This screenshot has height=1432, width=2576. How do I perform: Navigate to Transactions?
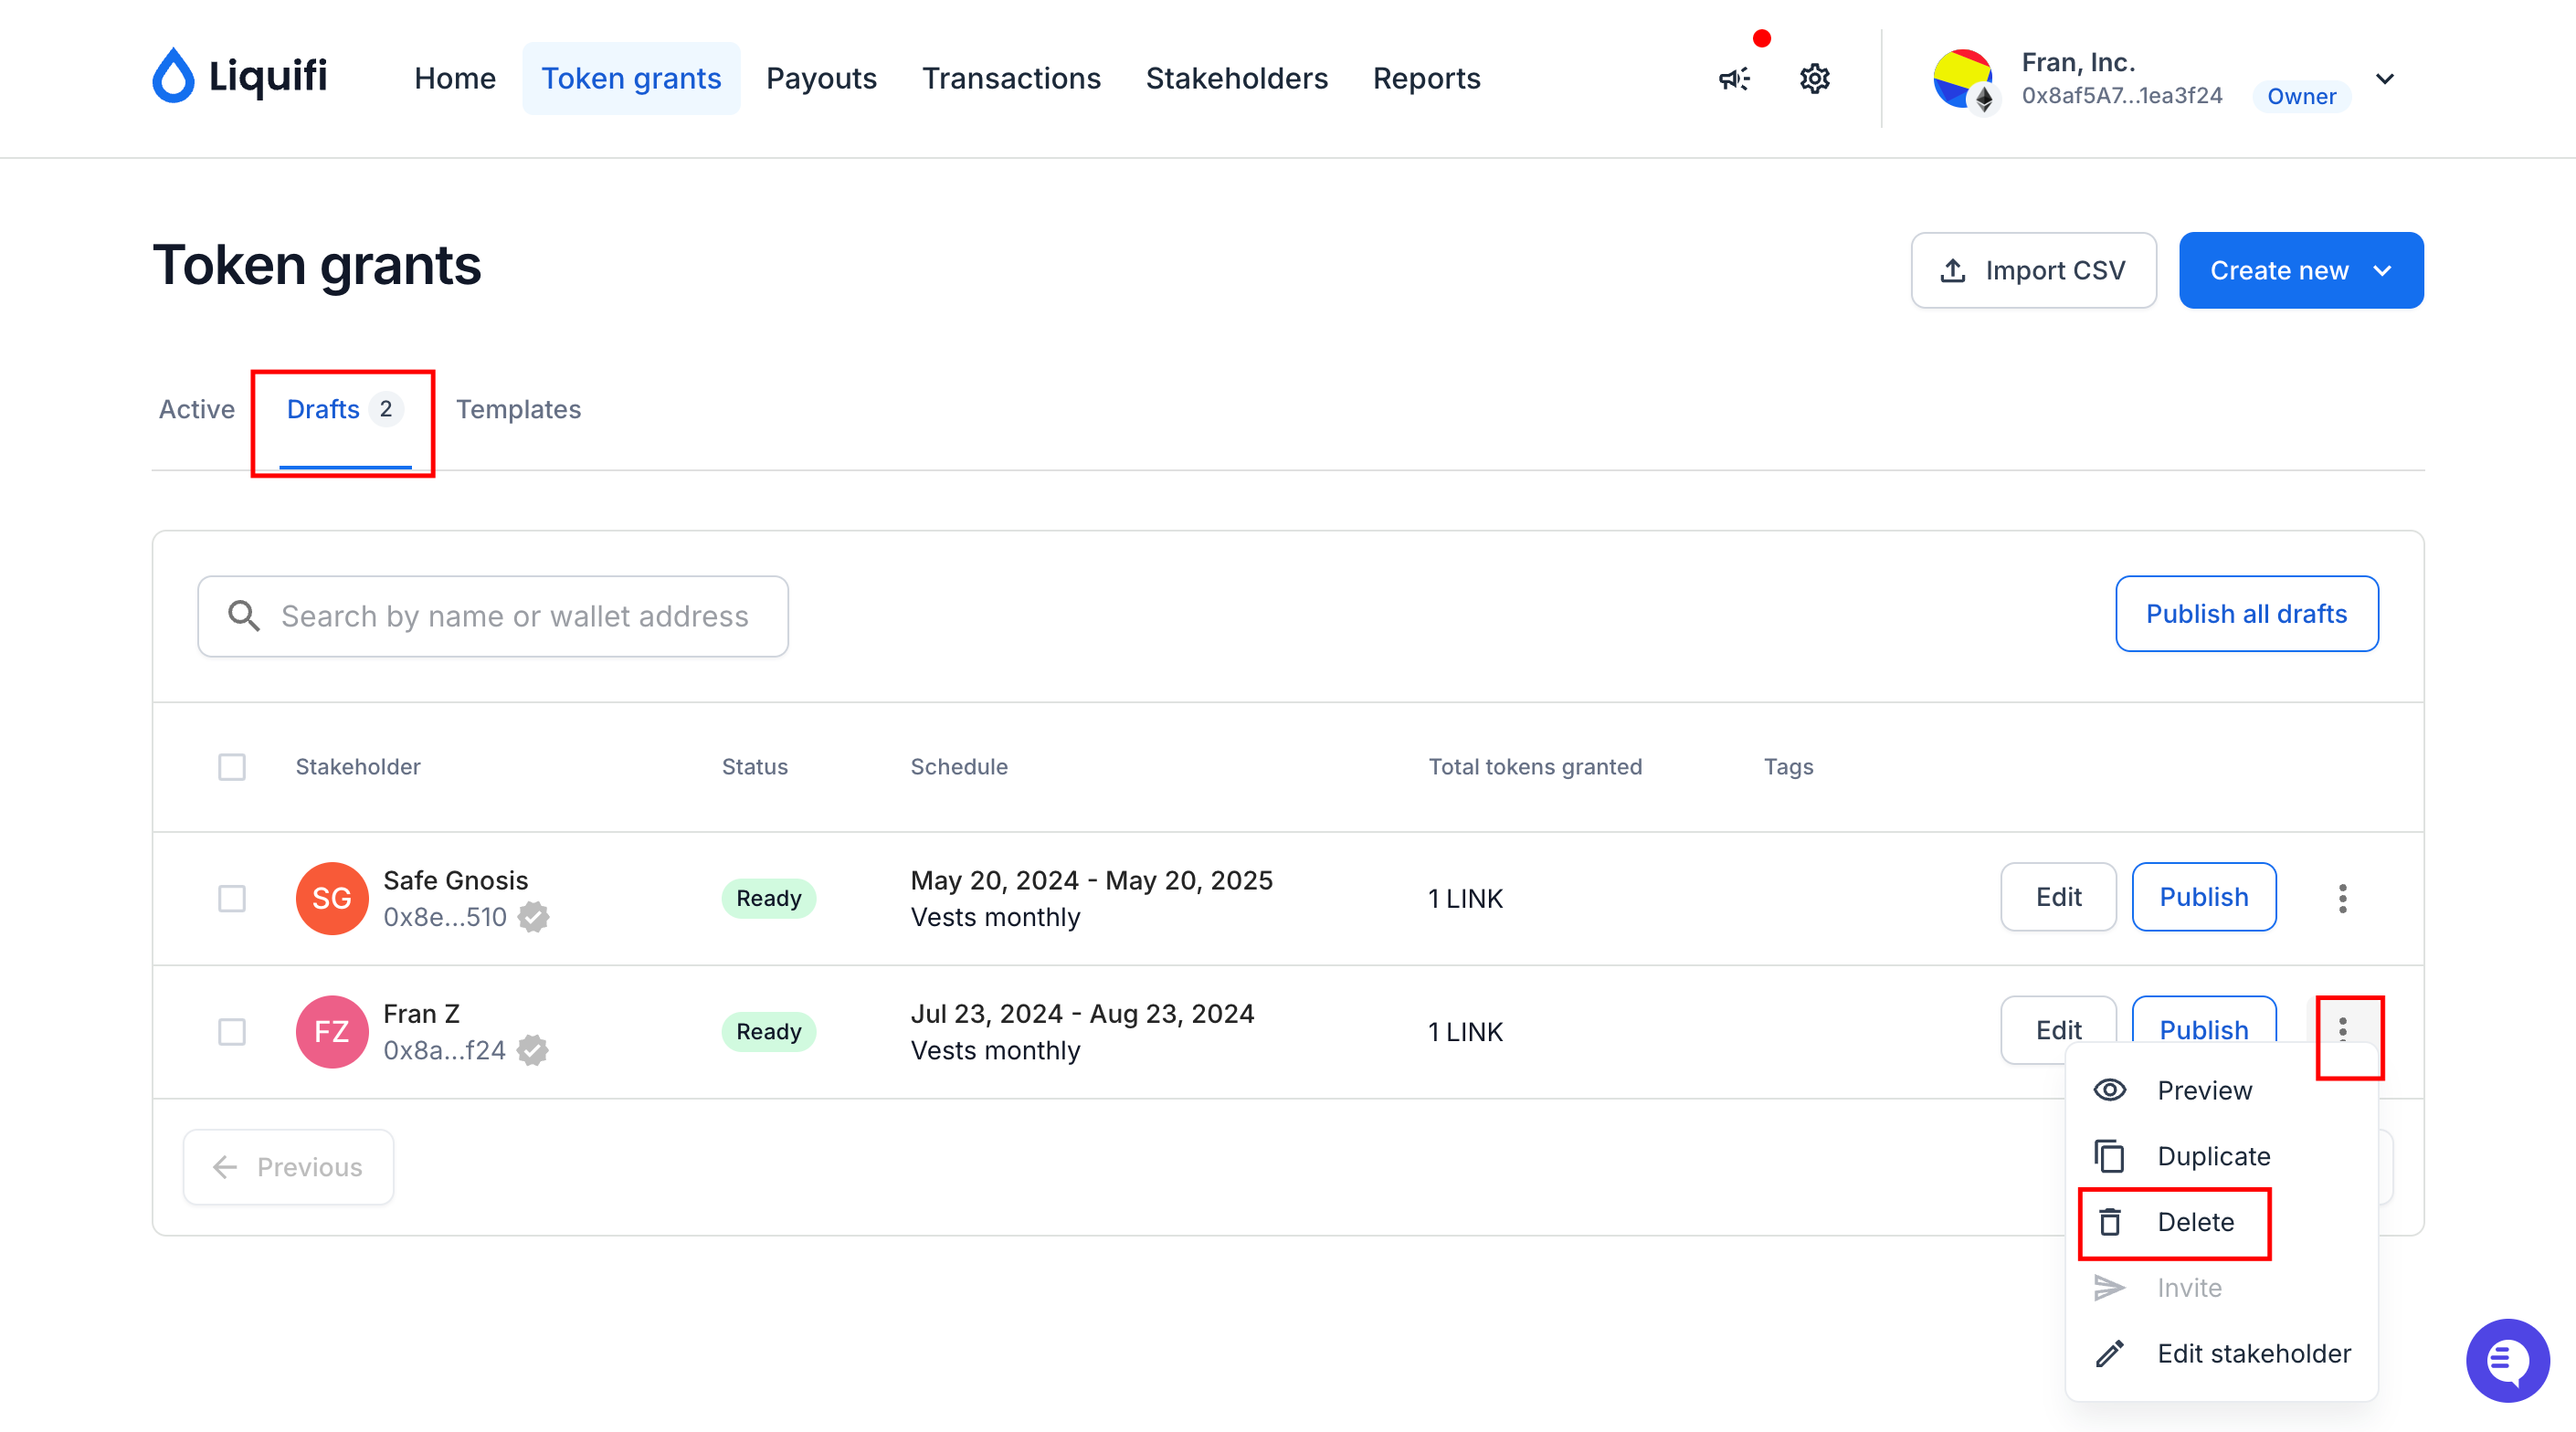click(x=1011, y=78)
